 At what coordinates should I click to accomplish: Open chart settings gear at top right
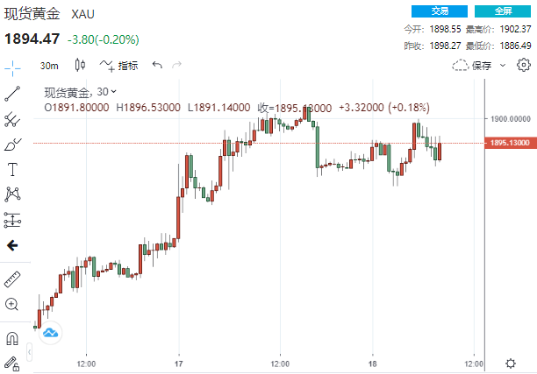click(x=524, y=65)
